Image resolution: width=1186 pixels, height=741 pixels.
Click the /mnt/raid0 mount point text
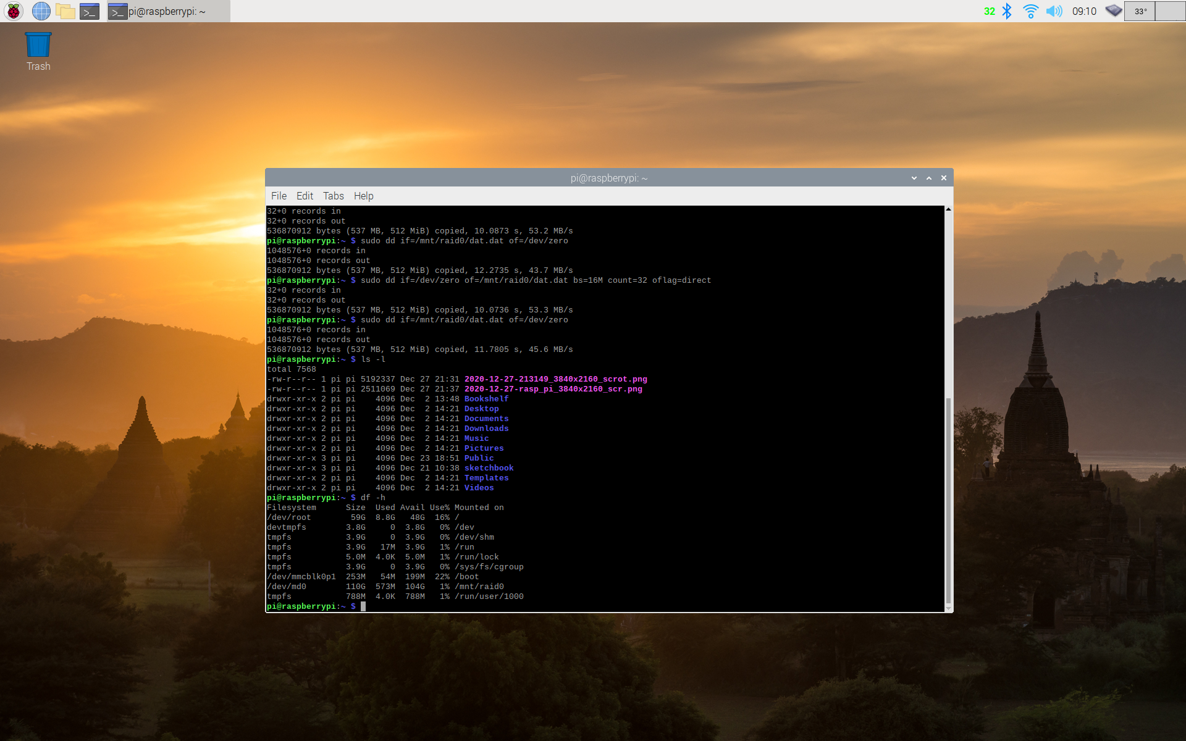coord(479,587)
